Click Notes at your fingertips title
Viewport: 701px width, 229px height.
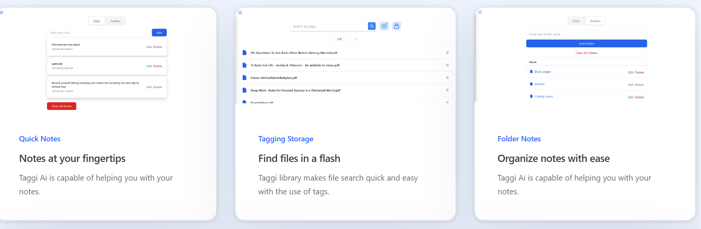coord(72,159)
